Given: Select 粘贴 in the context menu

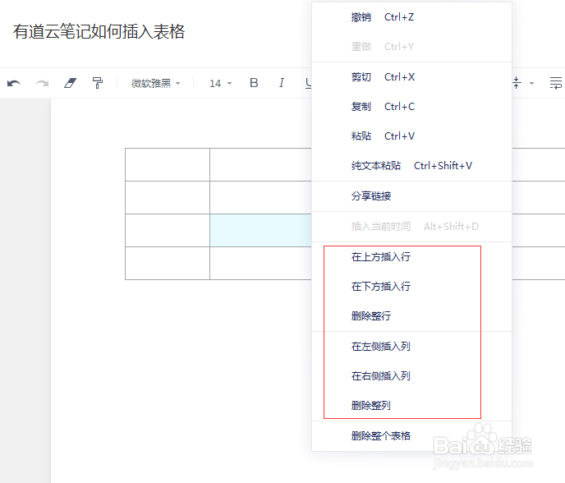Looking at the screenshot, I should pyautogui.click(x=412, y=136).
